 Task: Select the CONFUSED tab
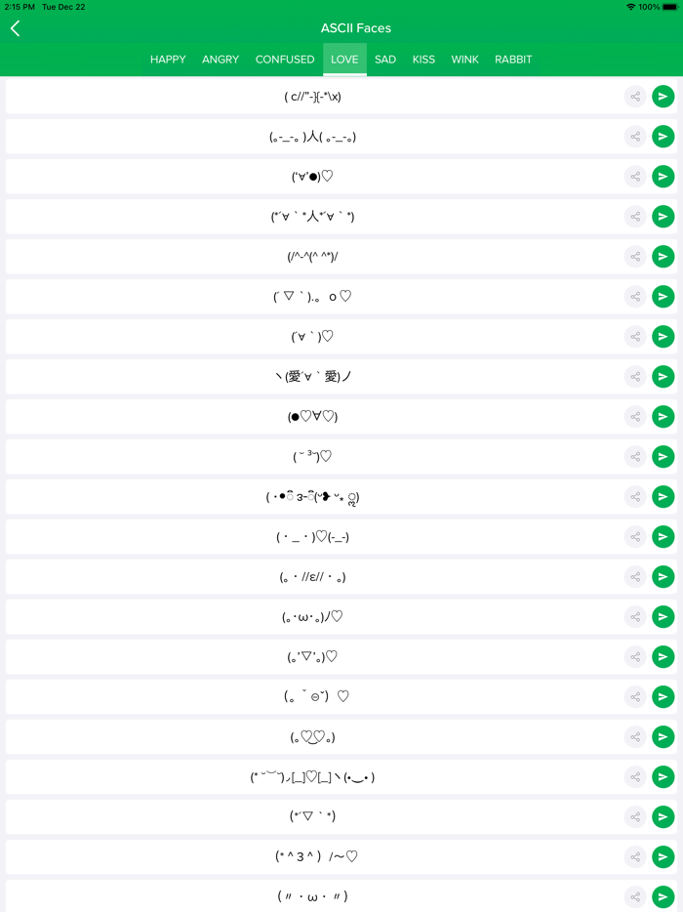285,60
